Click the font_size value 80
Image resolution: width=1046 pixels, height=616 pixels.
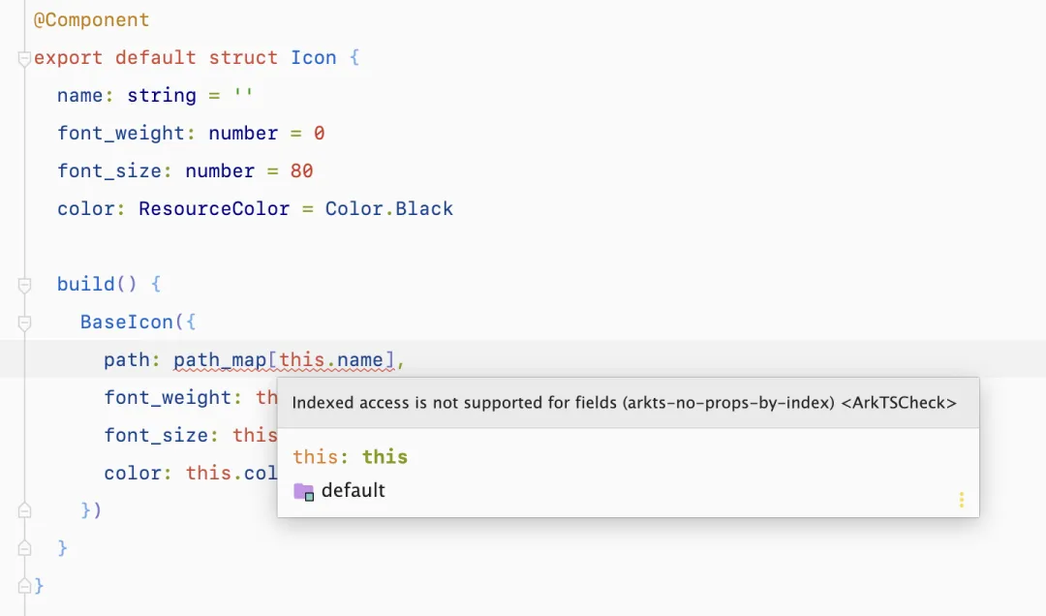301,170
